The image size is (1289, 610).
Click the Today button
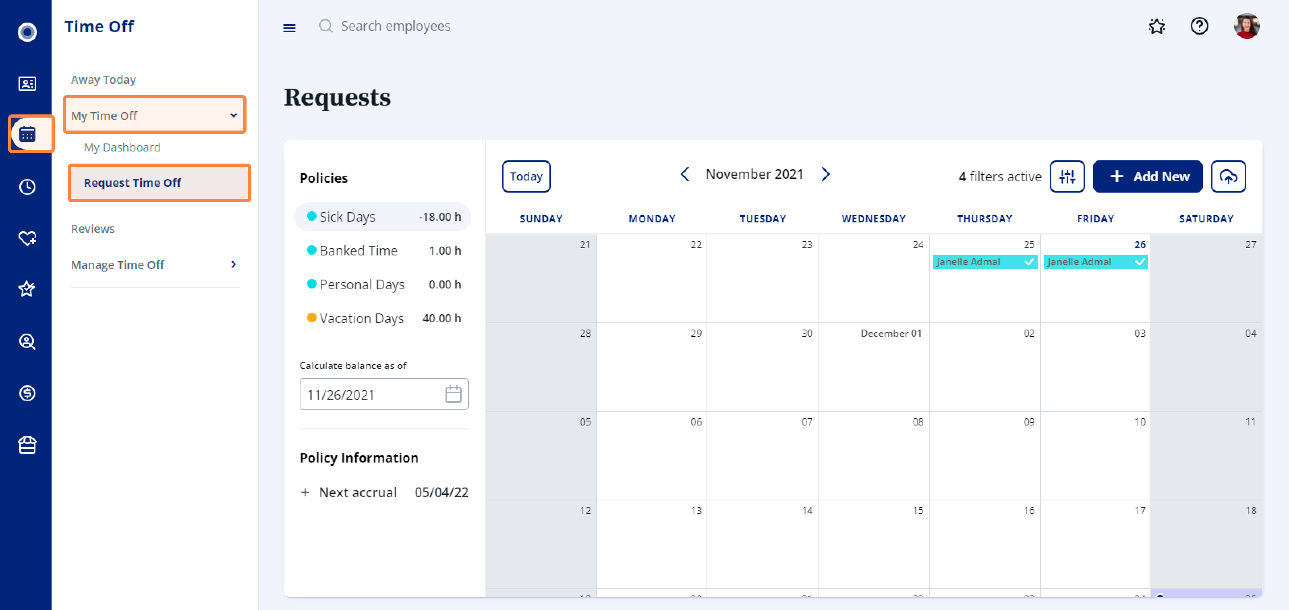[526, 176]
